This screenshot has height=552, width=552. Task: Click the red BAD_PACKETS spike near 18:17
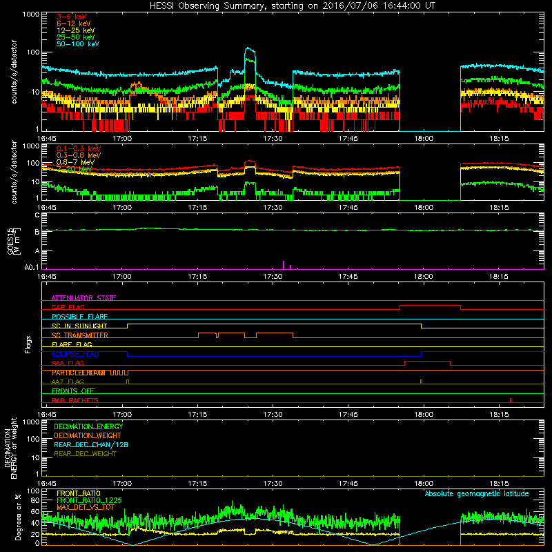point(511,400)
